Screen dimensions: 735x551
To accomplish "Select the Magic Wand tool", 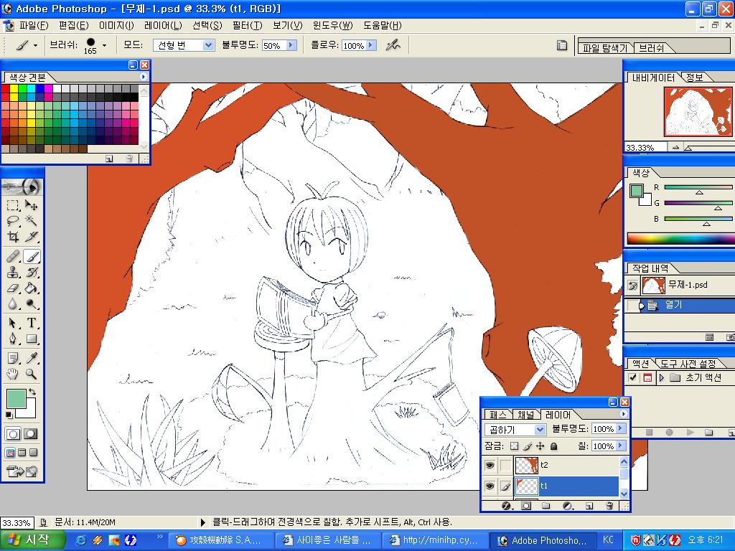I will (x=32, y=221).
